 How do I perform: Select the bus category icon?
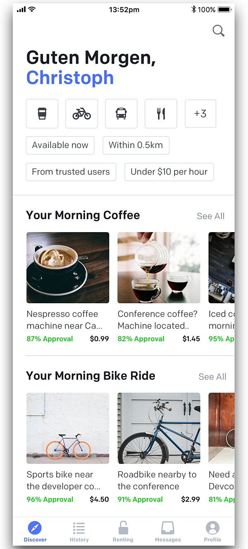tap(121, 113)
